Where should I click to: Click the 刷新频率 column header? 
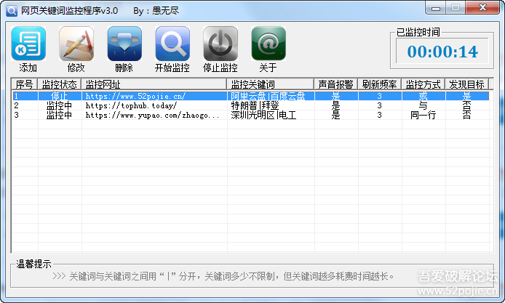coord(379,84)
